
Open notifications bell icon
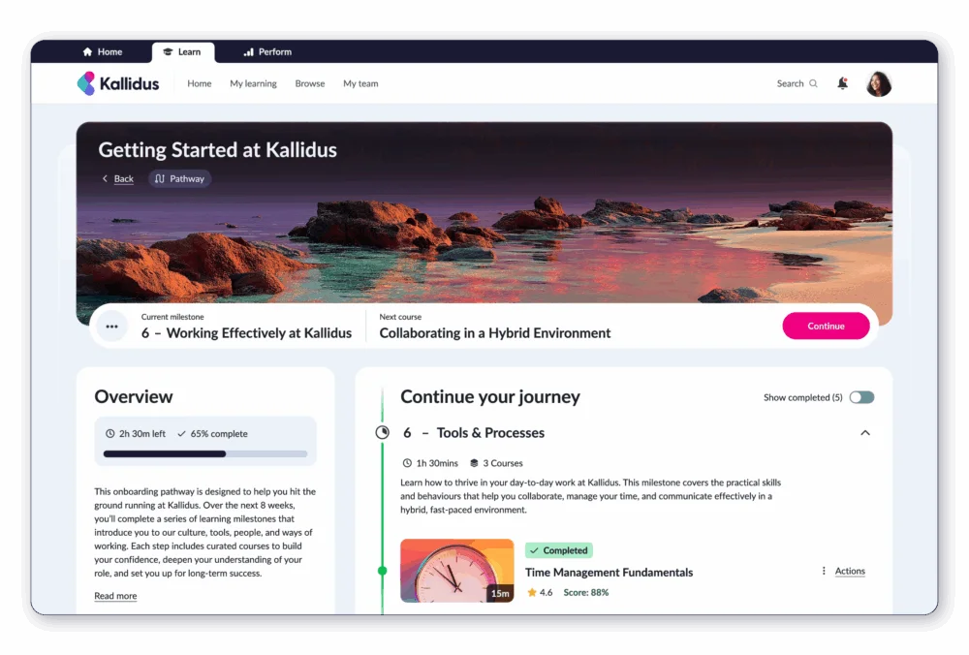click(x=842, y=83)
